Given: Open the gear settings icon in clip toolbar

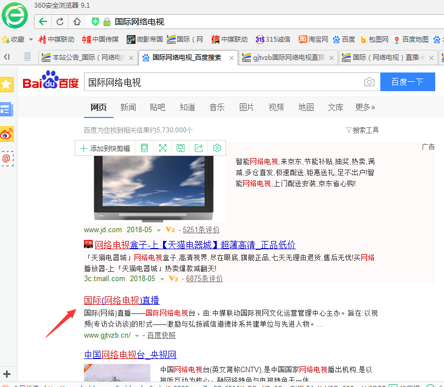Looking at the screenshot, I should 217,148.
